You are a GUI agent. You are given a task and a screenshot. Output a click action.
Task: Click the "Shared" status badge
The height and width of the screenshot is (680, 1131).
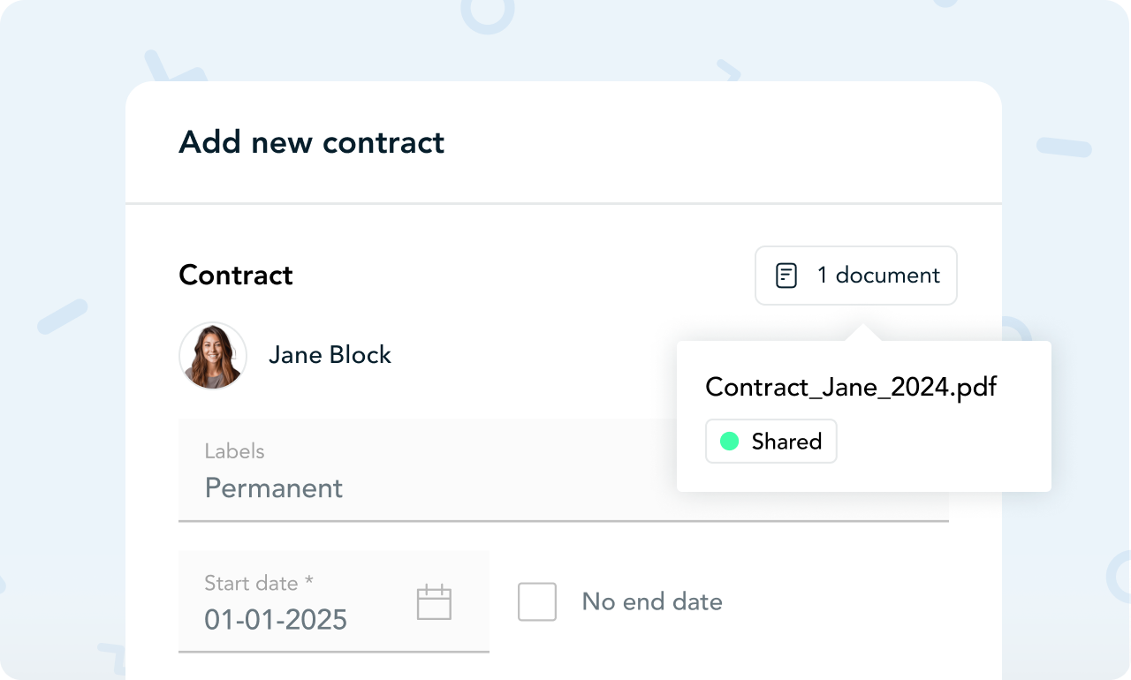[x=770, y=442]
